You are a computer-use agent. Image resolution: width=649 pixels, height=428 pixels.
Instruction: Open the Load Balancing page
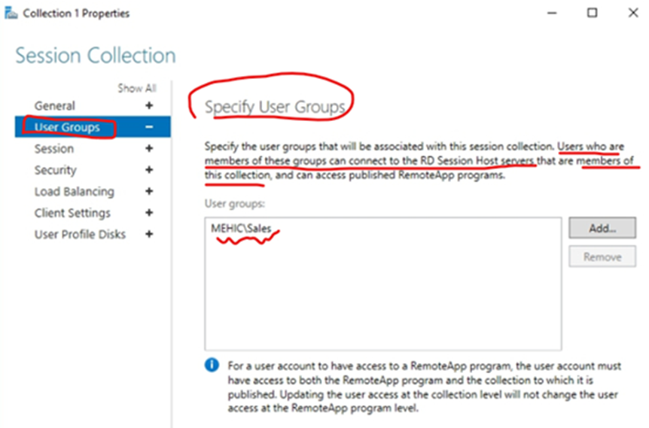75,192
